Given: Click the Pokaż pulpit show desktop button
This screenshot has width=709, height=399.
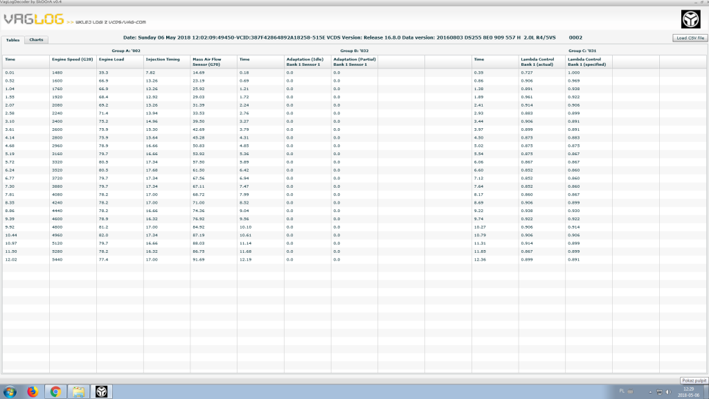Looking at the screenshot, I should 694,380.
